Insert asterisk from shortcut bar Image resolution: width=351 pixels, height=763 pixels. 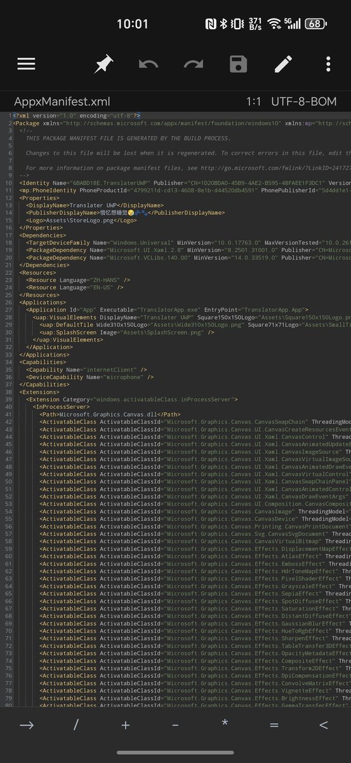pyautogui.click(x=225, y=724)
